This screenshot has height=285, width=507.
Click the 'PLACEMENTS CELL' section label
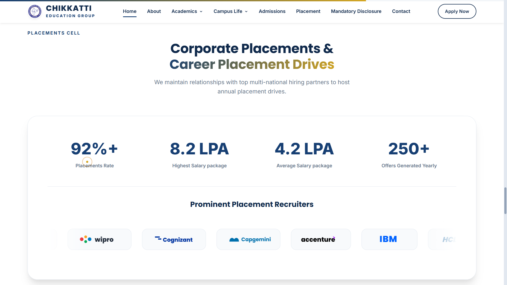[54, 33]
